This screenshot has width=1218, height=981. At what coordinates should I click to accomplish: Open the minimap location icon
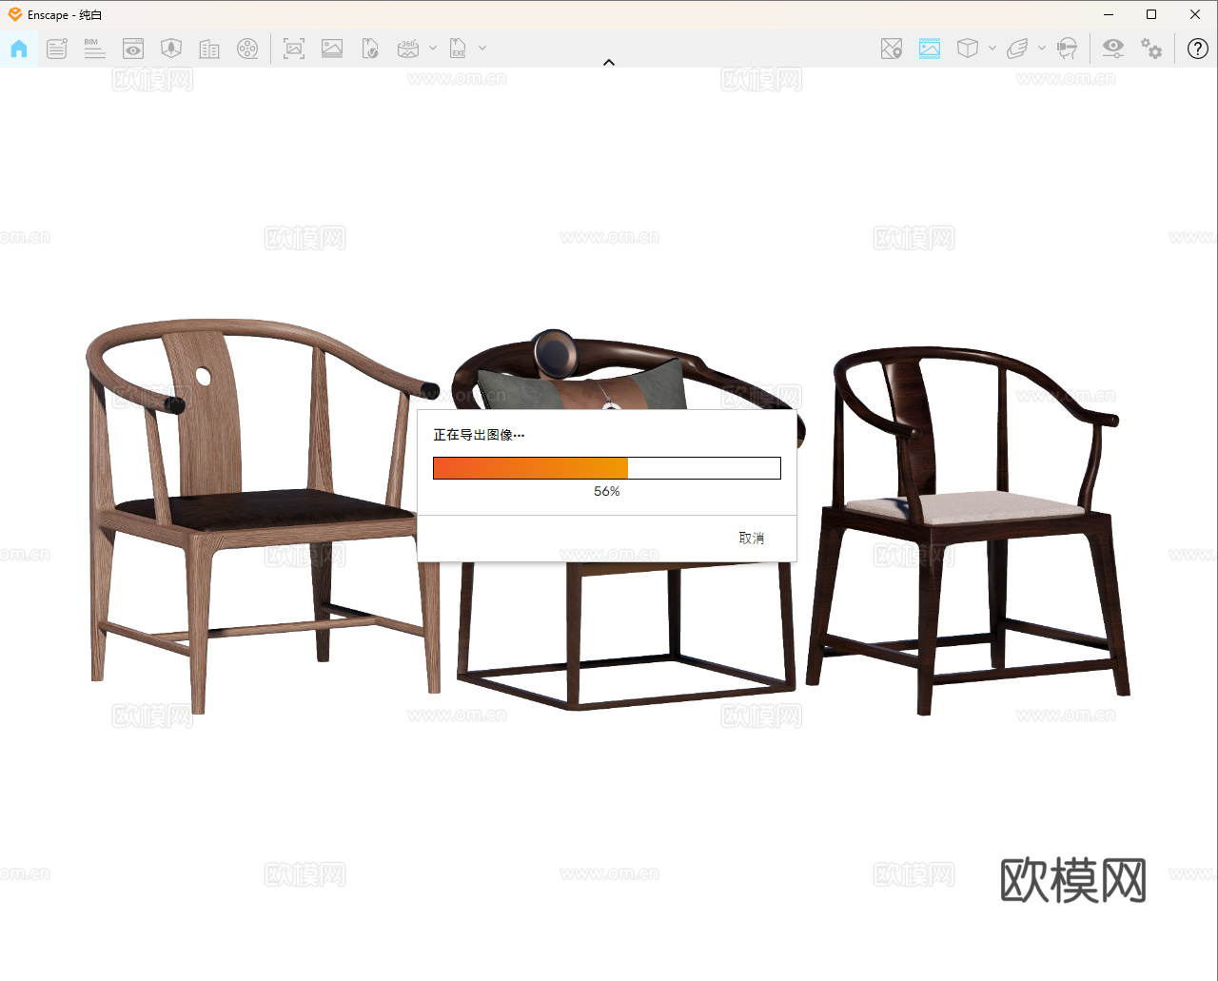click(892, 49)
